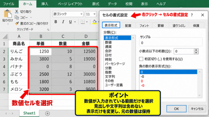Select 会計 in category list
The width and height of the screenshot is (209, 117).
click(108, 51)
